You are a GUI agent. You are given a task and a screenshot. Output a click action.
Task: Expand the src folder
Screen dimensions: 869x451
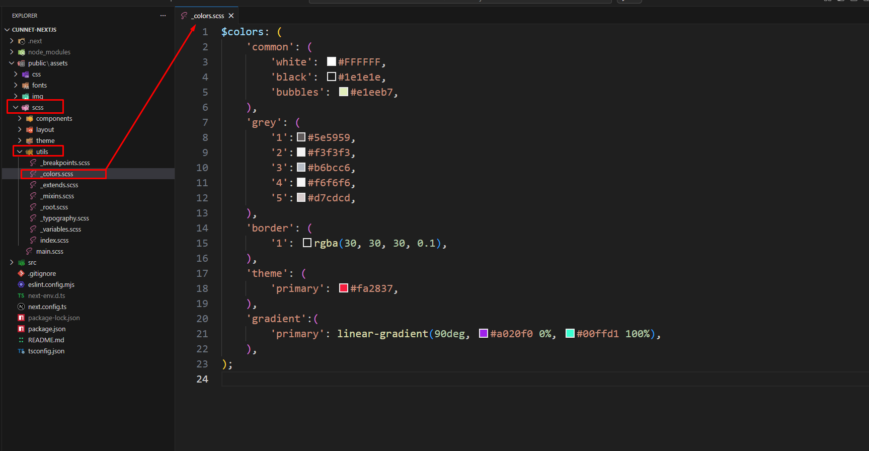tap(12, 262)
